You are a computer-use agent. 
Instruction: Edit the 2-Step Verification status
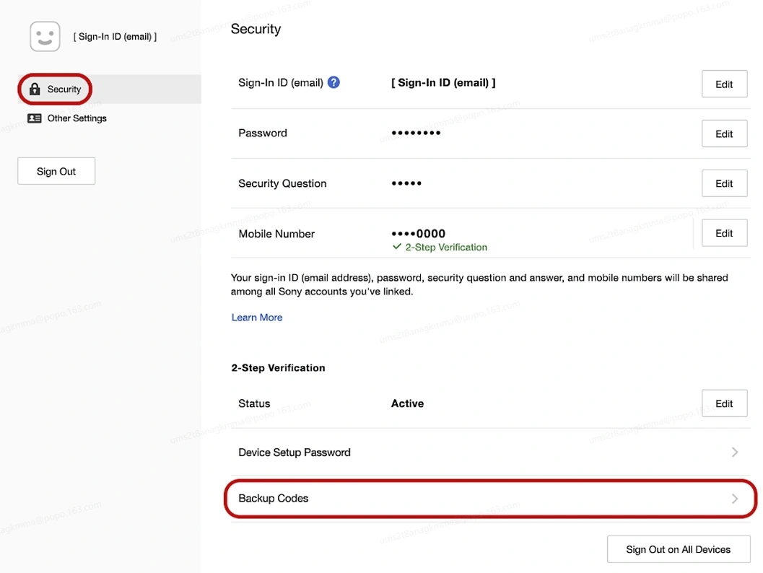tap(724, 403)
